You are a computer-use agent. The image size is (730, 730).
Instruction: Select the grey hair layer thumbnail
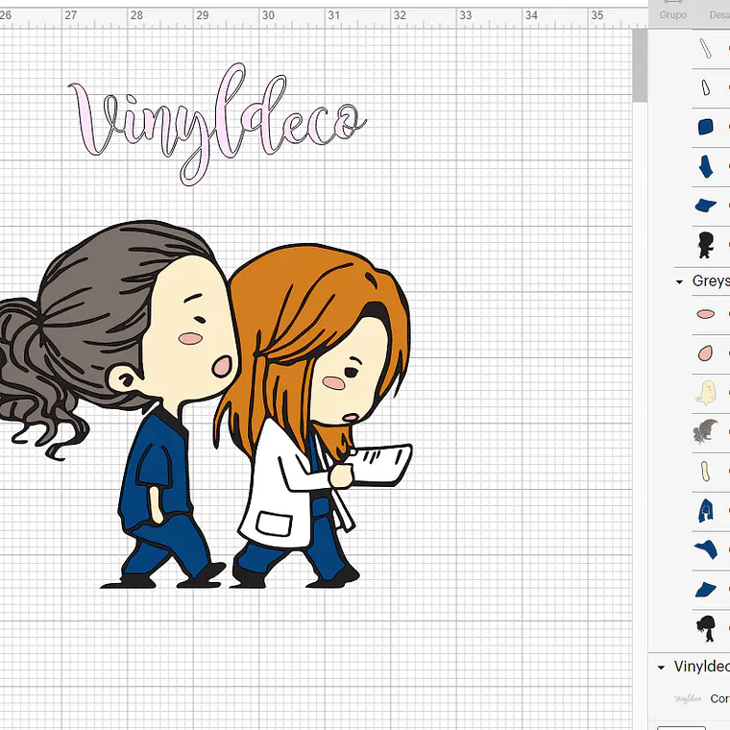tap(705, 431)
